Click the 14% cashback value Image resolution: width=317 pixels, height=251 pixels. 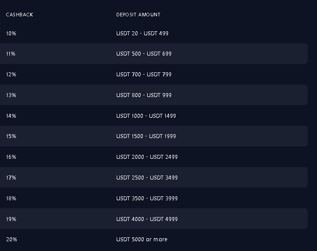click(x=11, y=116)
